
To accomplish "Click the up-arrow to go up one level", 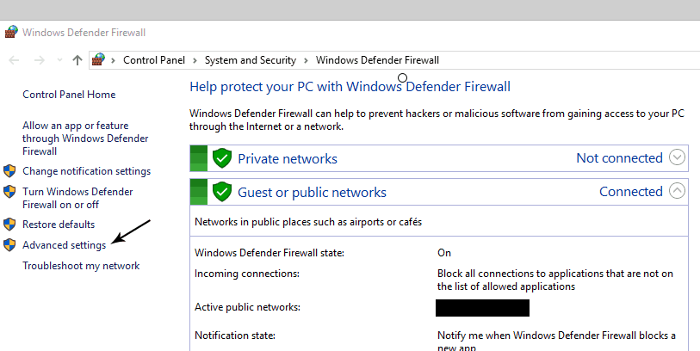I will click(x=77, y=60).
